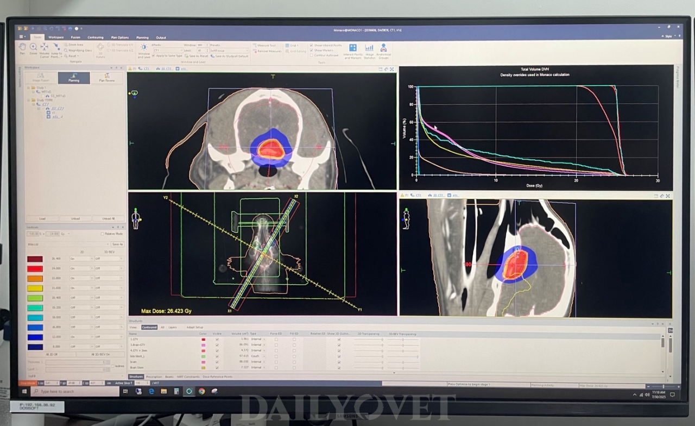Click the Save As button in Isodoses

tap(117, 245)
